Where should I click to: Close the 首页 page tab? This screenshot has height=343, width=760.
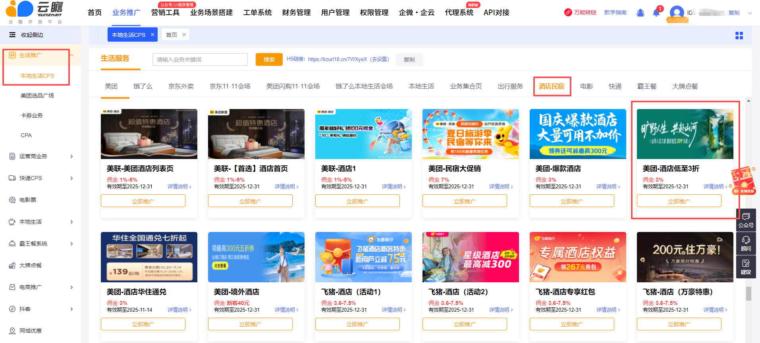click(x=184, y=35)
